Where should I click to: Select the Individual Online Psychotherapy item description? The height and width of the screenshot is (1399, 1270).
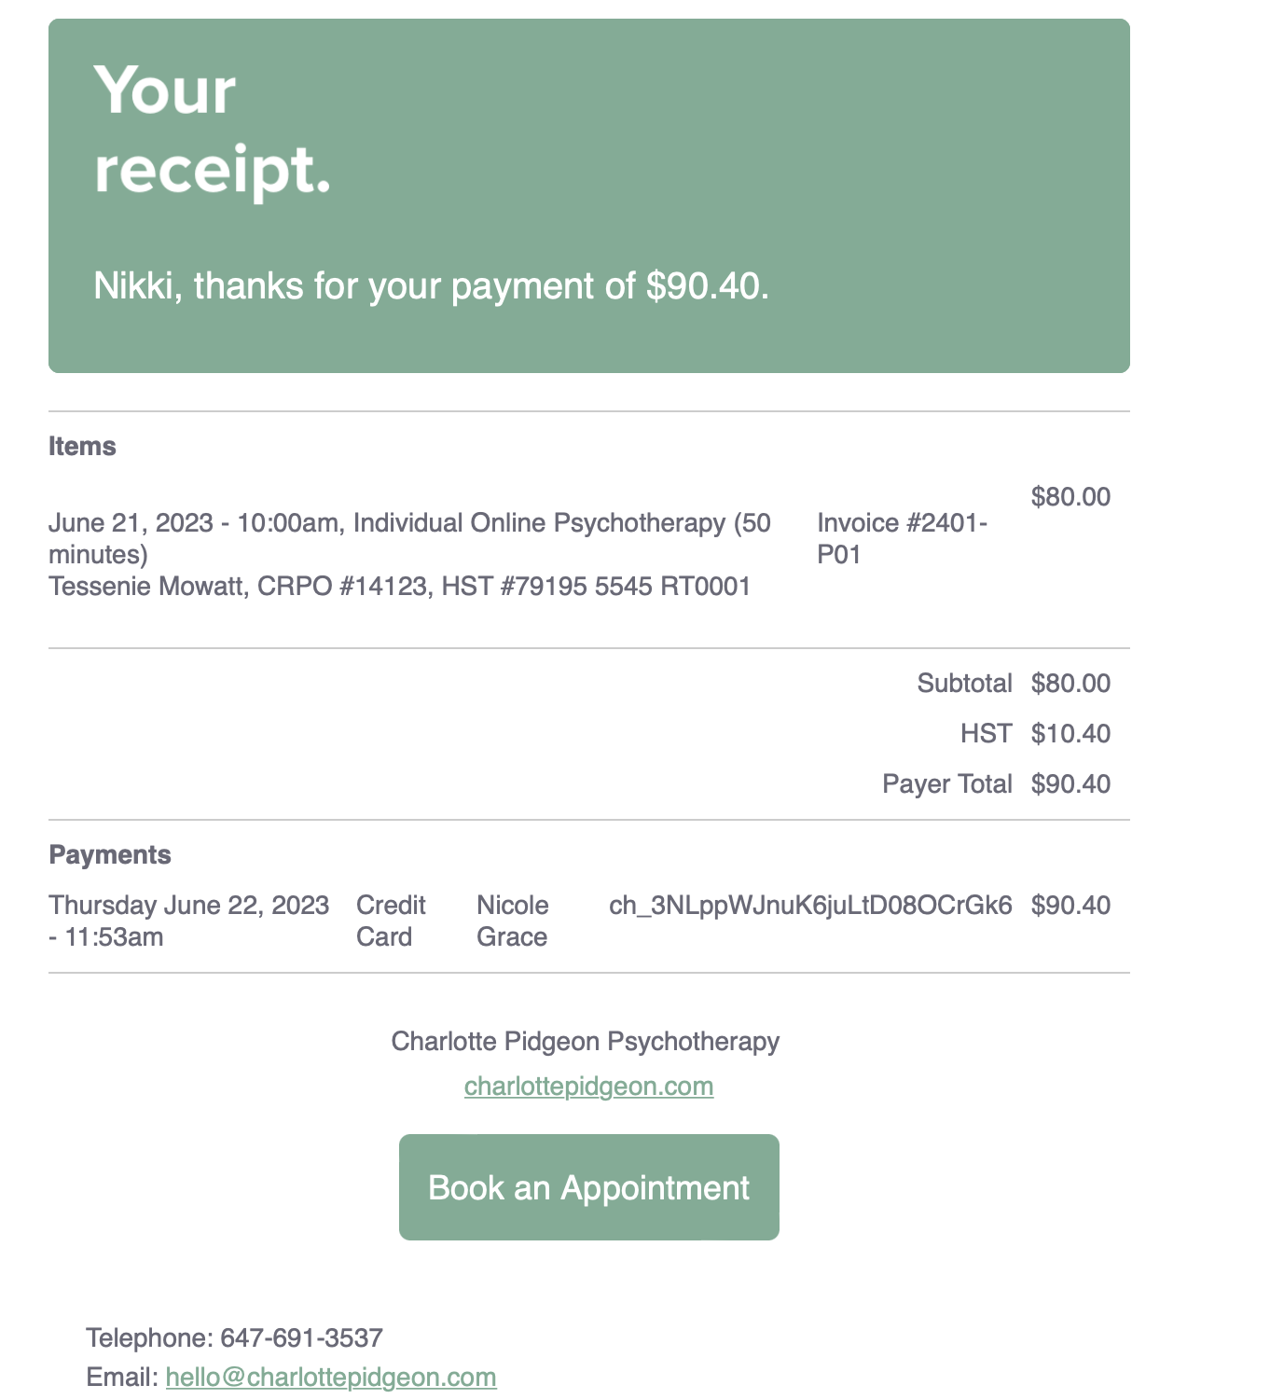pyautogui.click(x=409, y=538)
